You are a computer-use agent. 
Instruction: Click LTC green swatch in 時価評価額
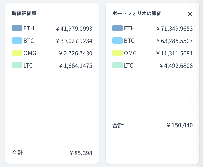pos(17,65)
